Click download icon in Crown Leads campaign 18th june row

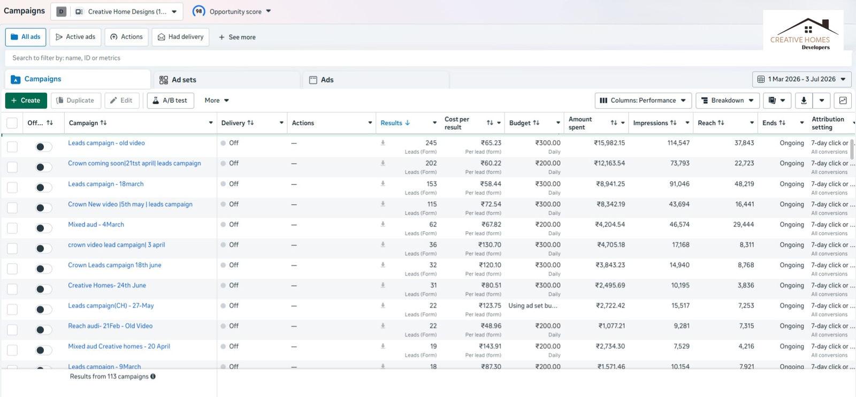point(383,265)
